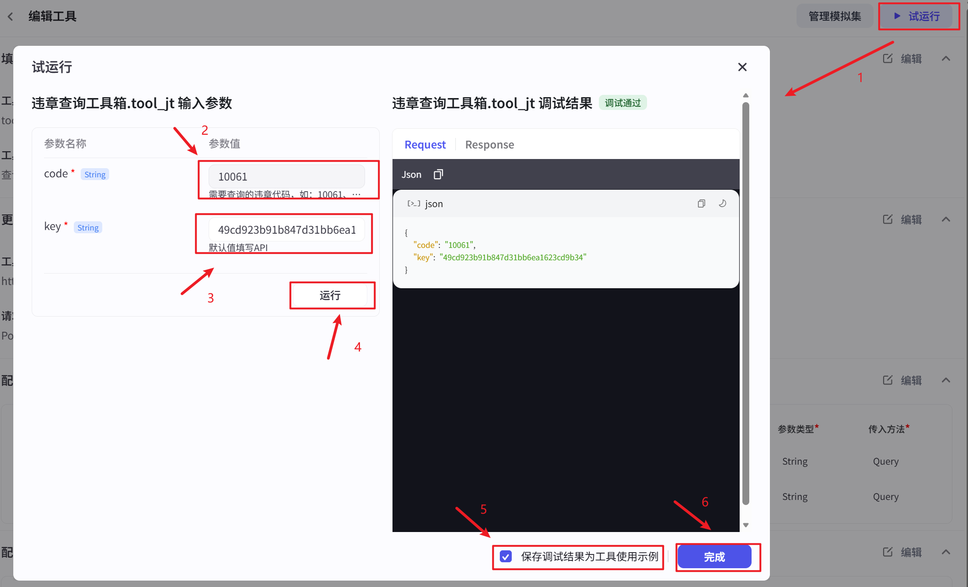Screen dimensions: 968x587
Task: Collapse the last section chevron at bottom right
Action: click(946, 552)
